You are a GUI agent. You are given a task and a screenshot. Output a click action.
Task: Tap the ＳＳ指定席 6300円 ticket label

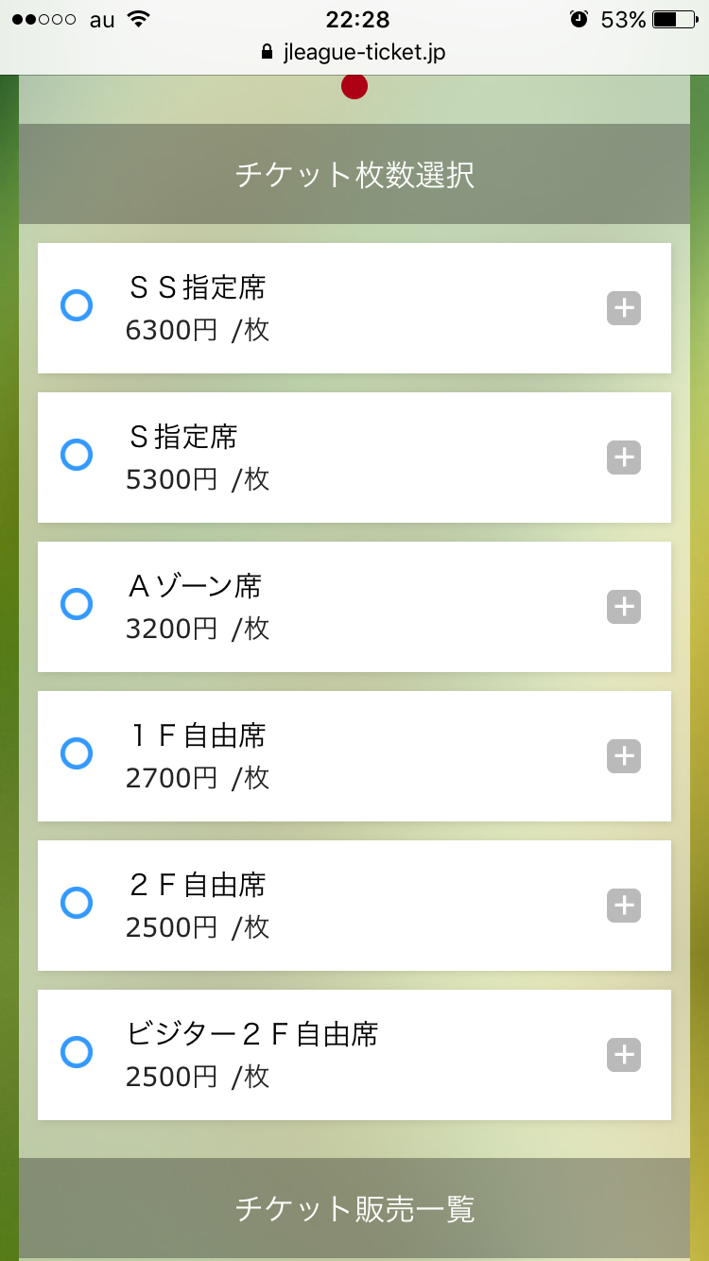point(198,308)
